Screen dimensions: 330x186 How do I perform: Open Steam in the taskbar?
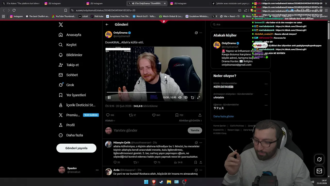coord(161,182)
